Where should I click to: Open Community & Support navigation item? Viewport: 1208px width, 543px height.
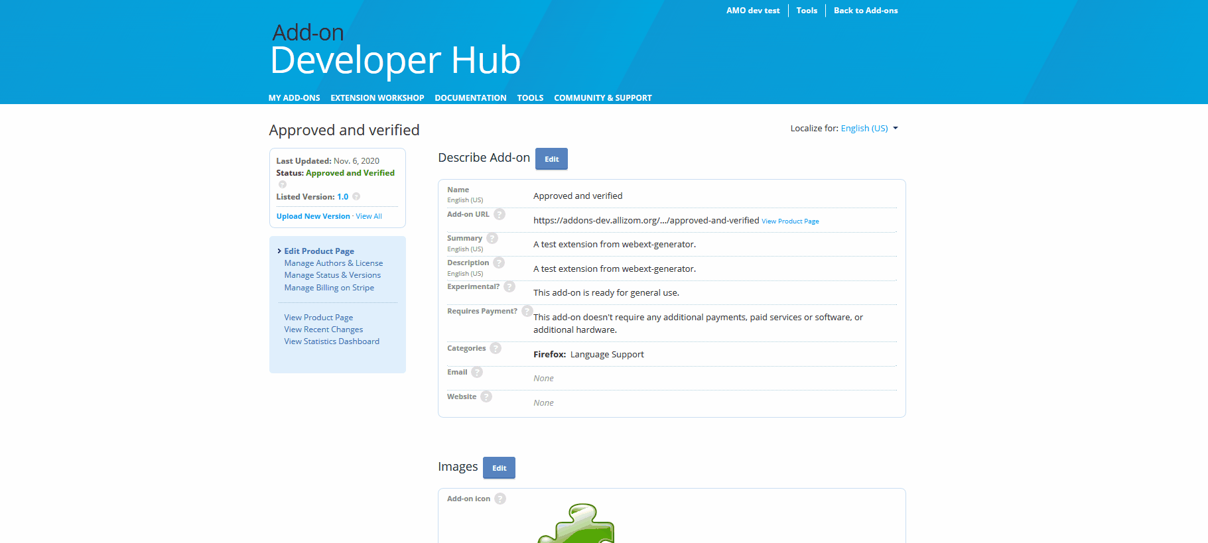(x=603, y=97)
